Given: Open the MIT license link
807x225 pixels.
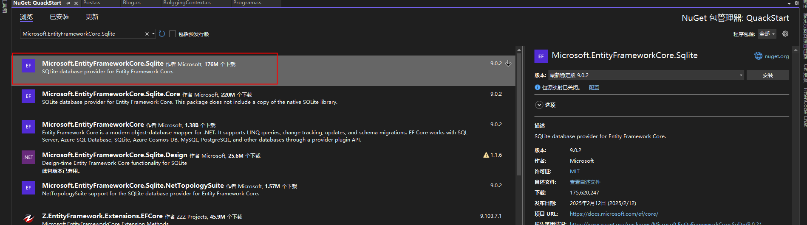Looking at the screenshot, I should pos(575,172).
